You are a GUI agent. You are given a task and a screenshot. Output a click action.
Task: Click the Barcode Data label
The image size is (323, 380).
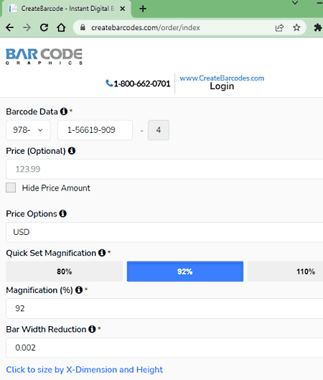pos(32,112)
